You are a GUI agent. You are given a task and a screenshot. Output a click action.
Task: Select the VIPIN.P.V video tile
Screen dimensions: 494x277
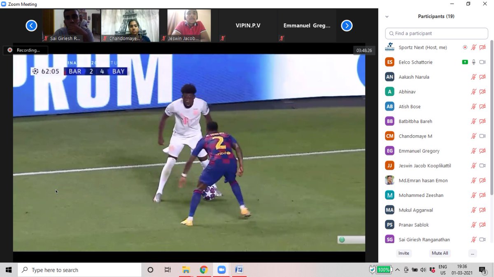click(248, 26)
